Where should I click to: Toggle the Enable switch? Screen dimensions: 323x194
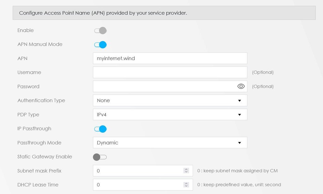[100, 31]
